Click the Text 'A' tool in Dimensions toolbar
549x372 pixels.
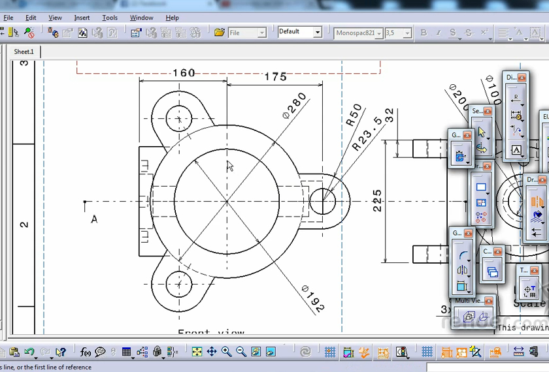click(516, 150)
